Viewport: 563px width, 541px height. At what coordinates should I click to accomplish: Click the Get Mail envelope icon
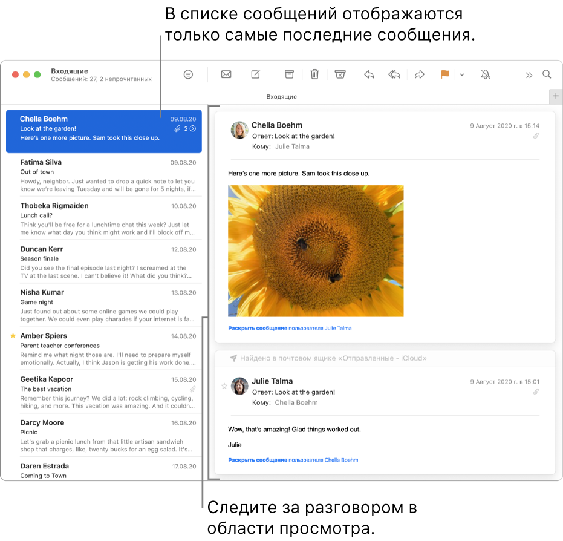tap(226, 74)
